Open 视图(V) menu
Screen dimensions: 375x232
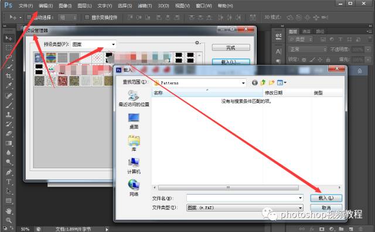coord(182,6)
